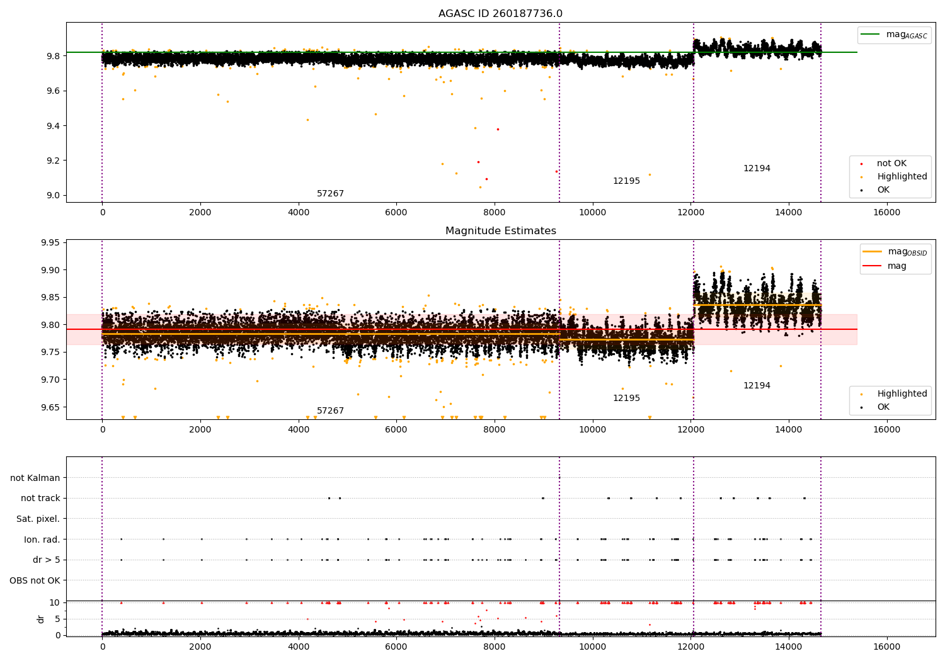The image size is (945, 661).
Task: Click the 9.6 y-tick on the top plot
Action: [54, 91]
